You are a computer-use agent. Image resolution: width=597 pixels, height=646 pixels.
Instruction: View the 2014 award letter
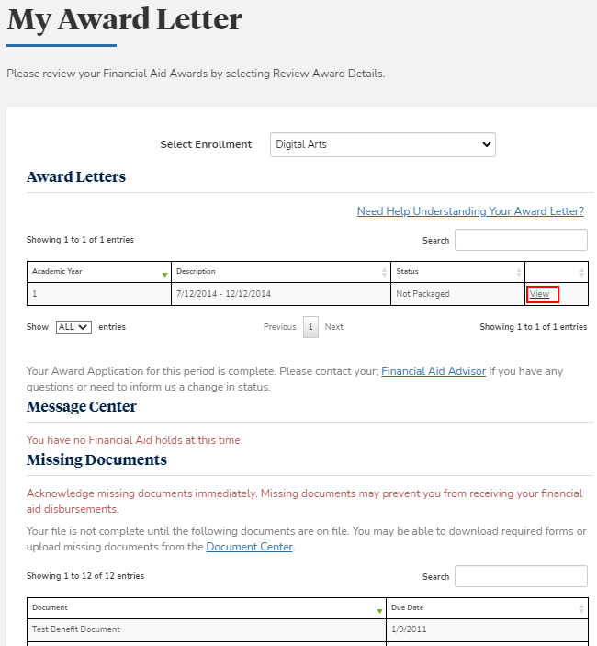pos(539,294)
